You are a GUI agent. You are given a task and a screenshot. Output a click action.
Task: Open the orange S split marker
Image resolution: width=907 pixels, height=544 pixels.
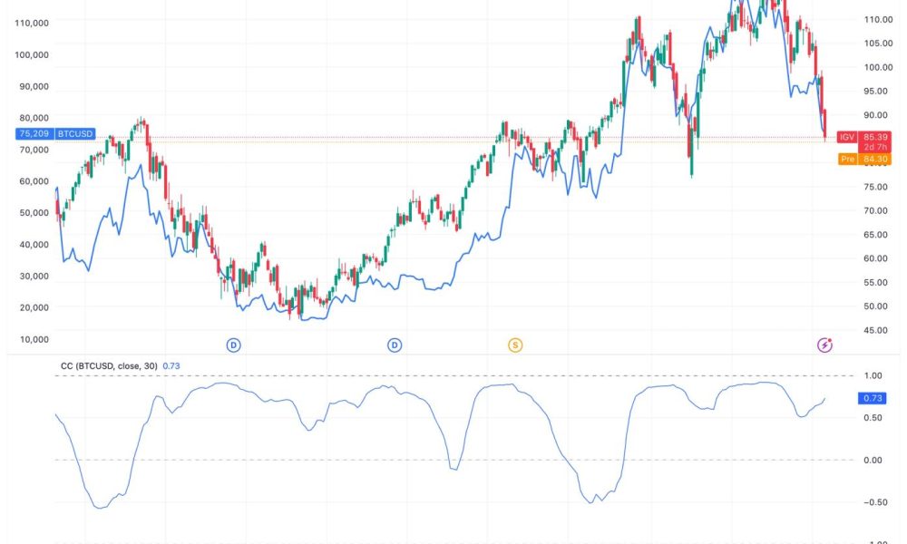tap(515, 345)
